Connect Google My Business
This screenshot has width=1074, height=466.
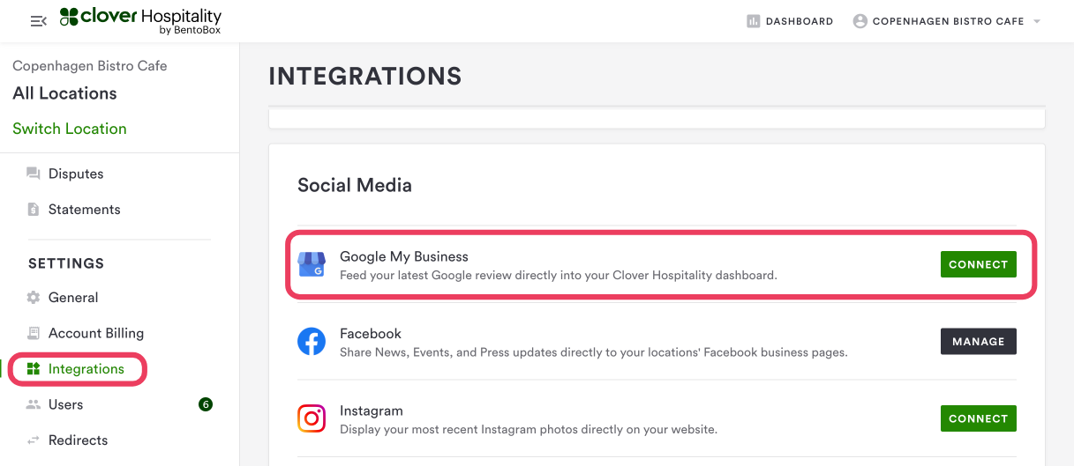point(978,264)
